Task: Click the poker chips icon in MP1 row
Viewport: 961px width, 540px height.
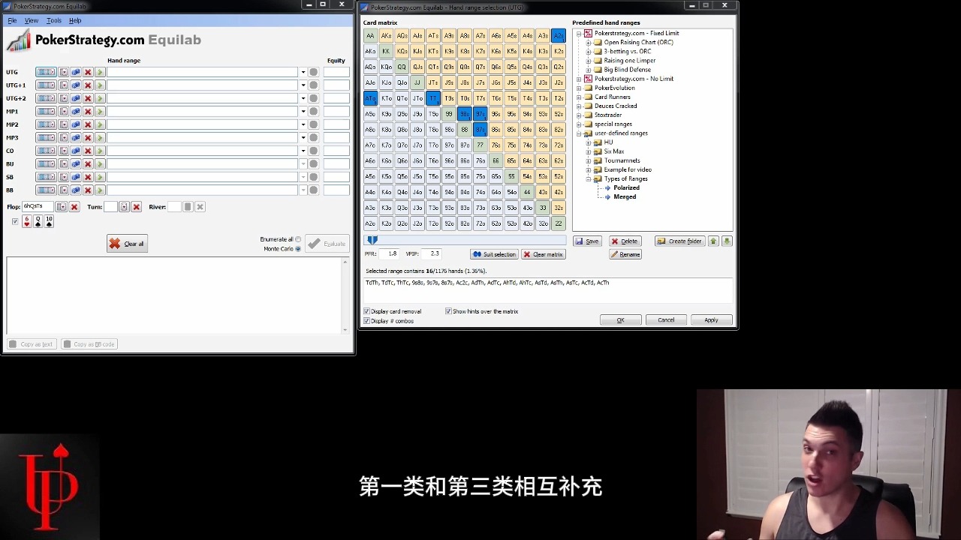Action: point(76,112)
